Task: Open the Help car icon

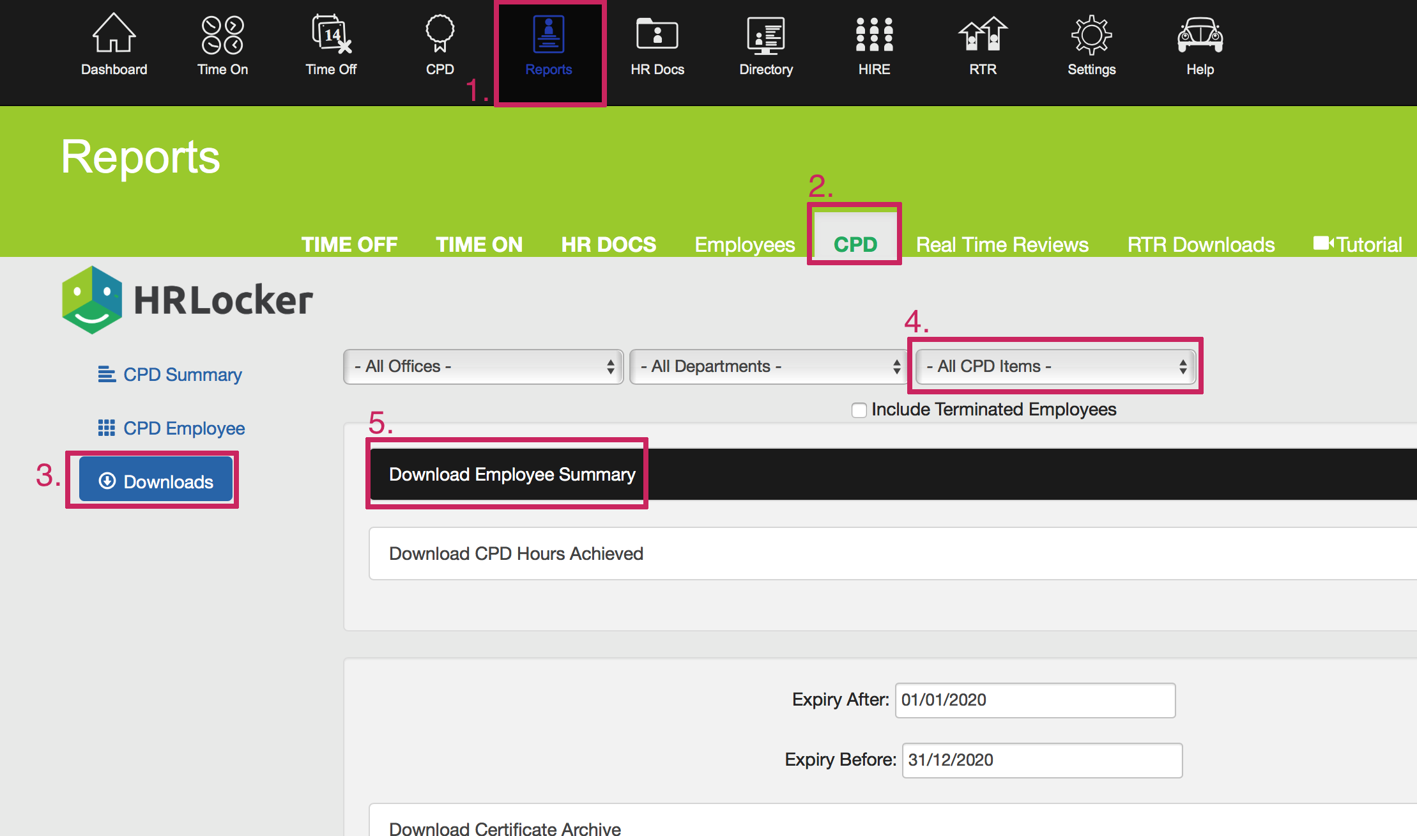Action: pos(1200,35)
